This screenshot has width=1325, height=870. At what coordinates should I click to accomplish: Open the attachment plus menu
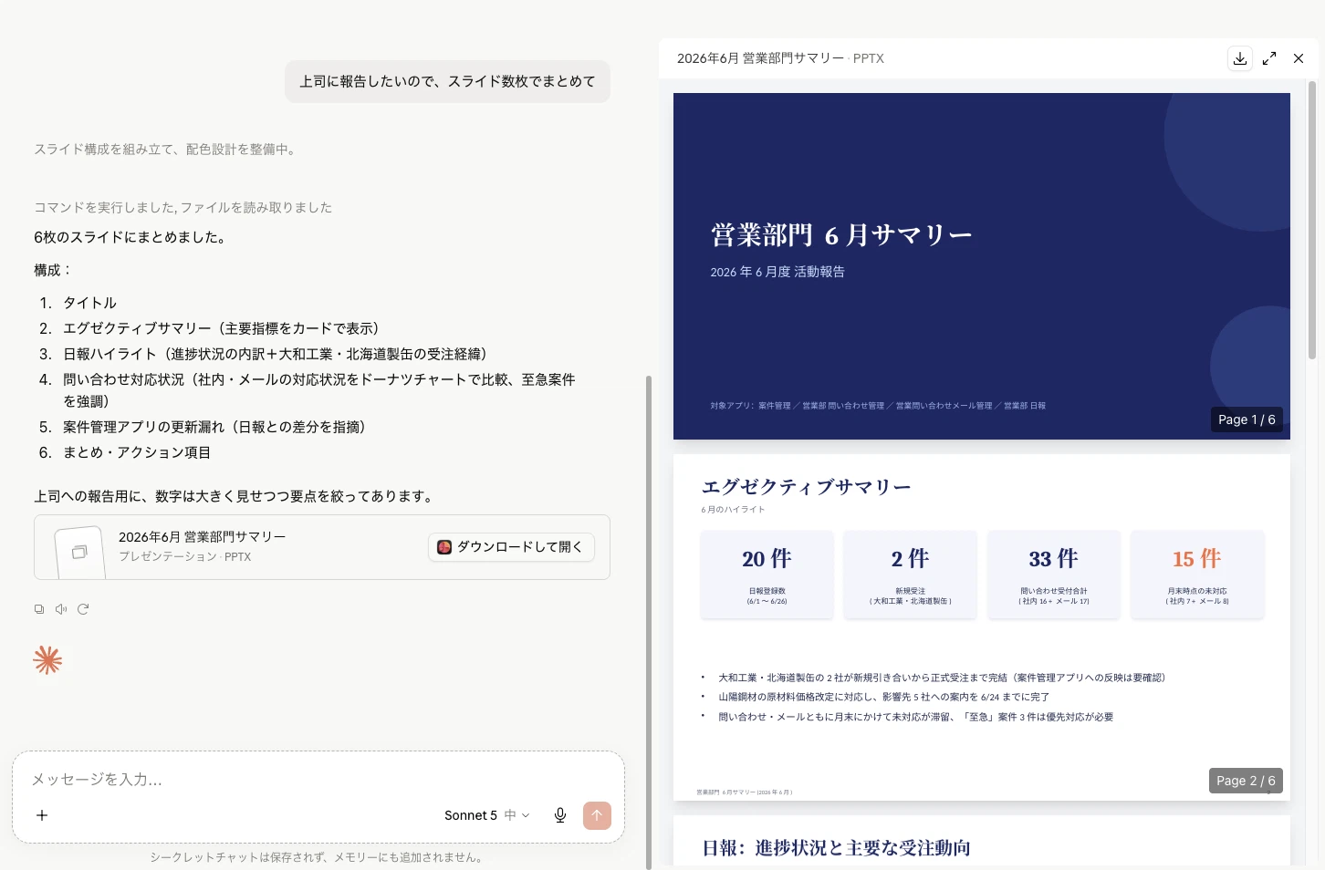point(42,815)
